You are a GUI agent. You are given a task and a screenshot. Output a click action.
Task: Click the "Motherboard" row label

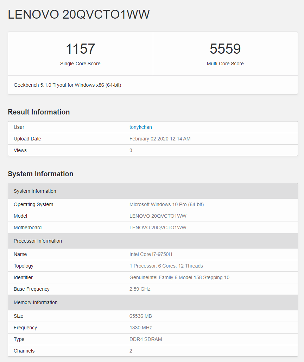(x=27, y=228)
